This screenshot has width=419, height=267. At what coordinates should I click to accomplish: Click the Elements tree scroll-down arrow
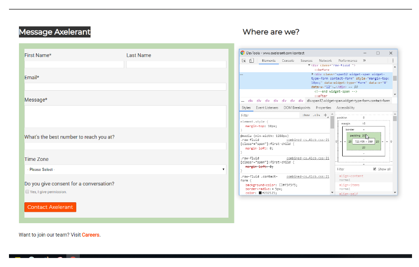pyautogui.click(x=395, y=95)
